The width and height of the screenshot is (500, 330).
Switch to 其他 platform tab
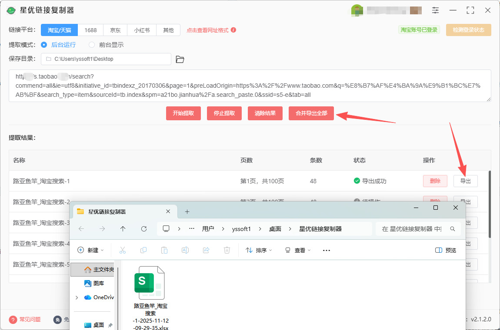[x=168, y=30]
